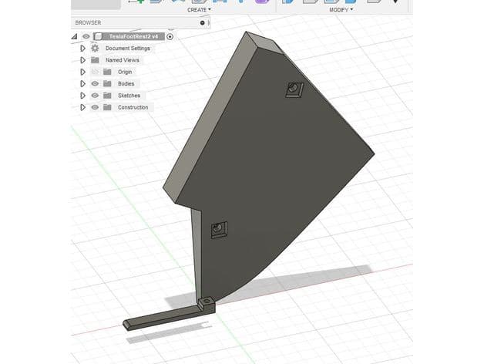Click the Construction folder icon
484x364 pixels.
pyautogui.click(x=107, y=107)
